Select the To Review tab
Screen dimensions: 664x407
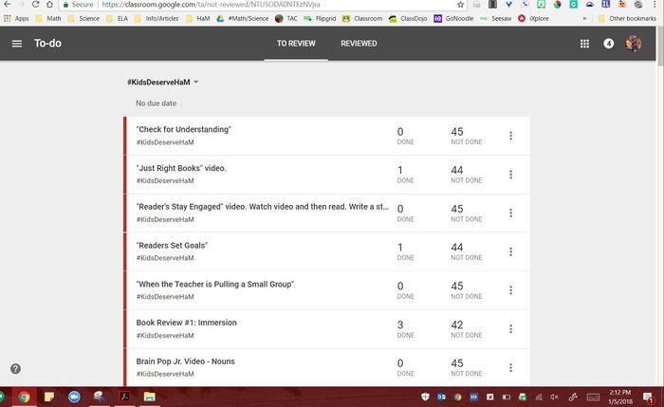pos(296,44)
